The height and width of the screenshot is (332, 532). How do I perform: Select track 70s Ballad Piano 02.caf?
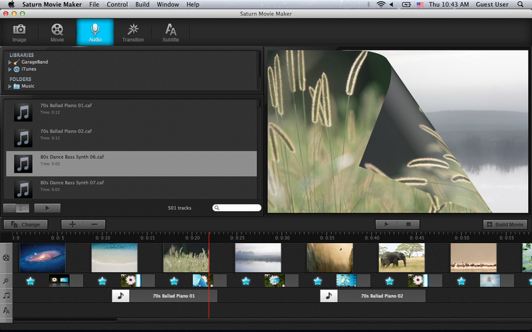click(x=131, y=138)
